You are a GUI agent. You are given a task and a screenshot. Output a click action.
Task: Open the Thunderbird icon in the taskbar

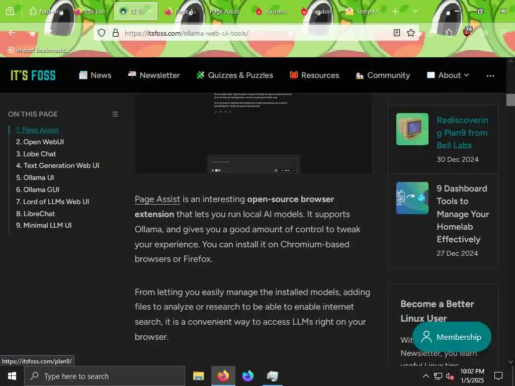247,376
